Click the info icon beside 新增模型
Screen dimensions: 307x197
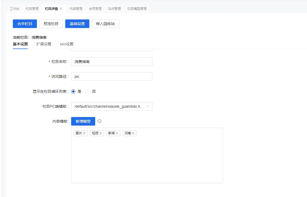[99, 121]
